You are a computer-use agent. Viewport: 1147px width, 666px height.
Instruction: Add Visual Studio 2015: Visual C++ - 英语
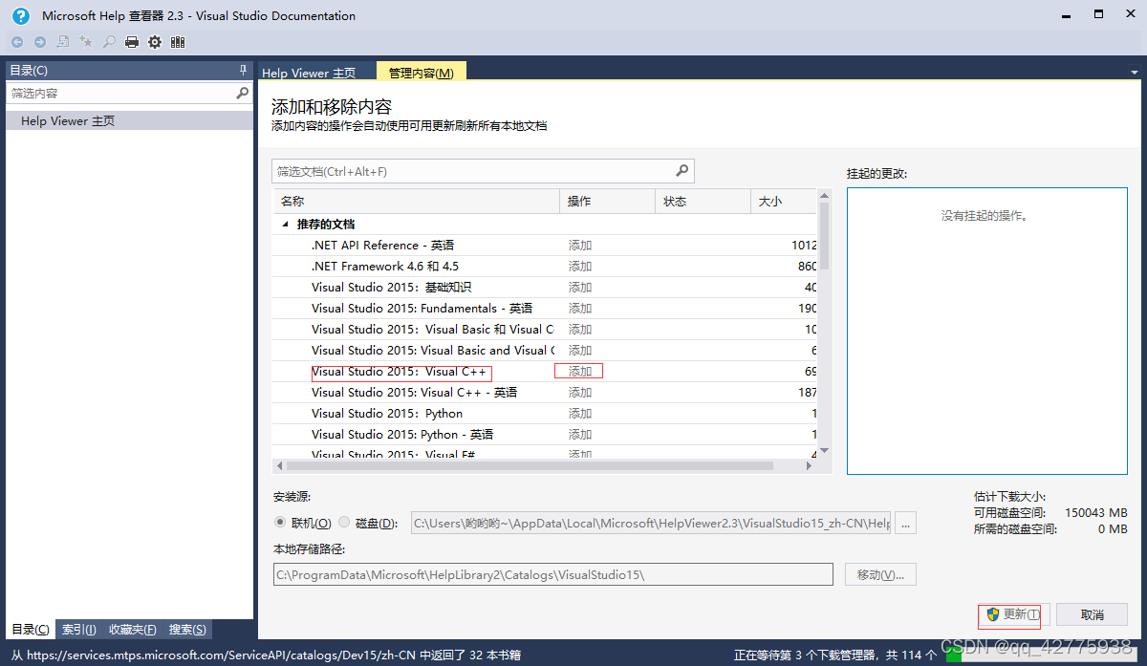[580, 393]
